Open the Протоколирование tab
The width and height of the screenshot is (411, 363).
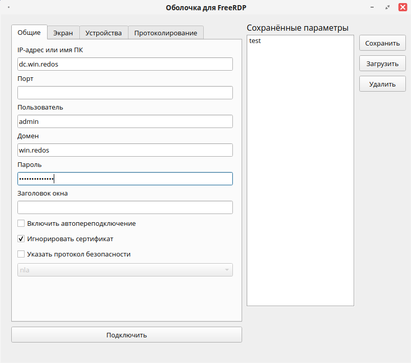point(166,33)
